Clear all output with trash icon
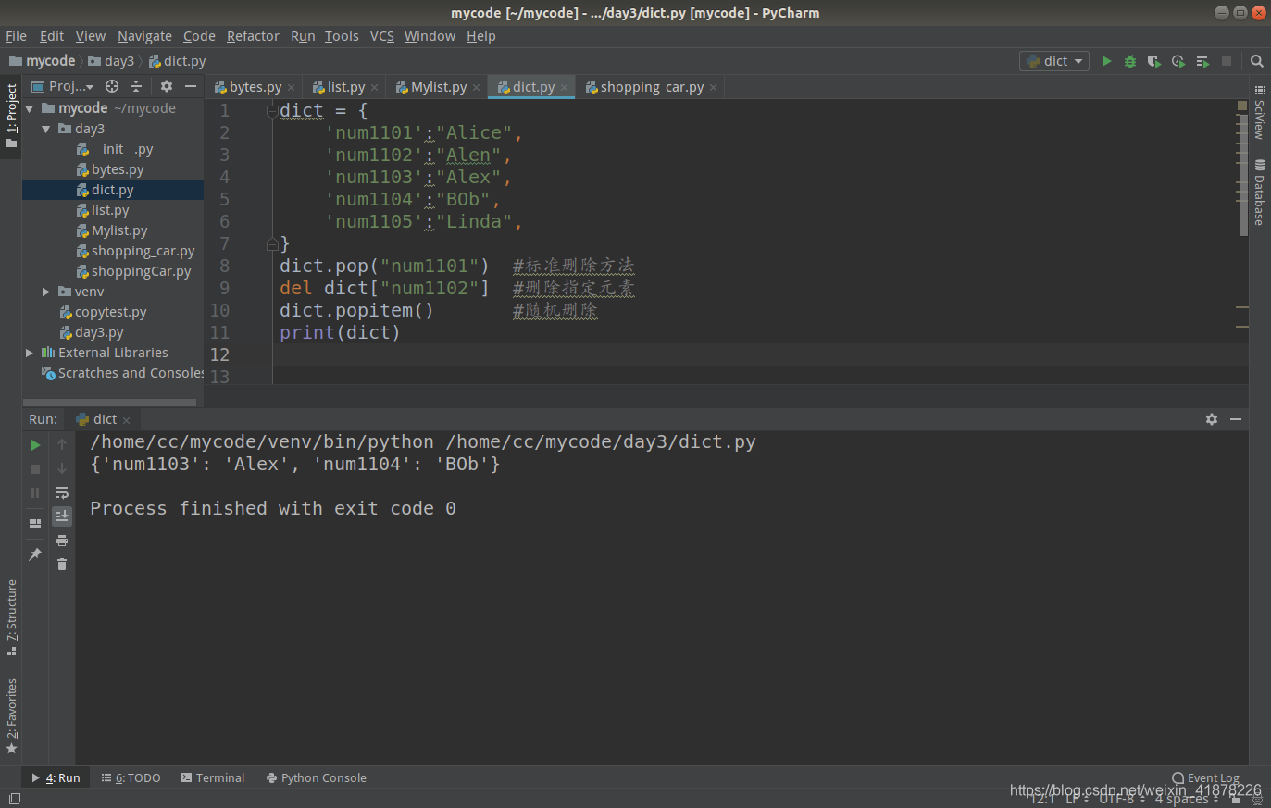This screenshot has height=808, width=1271. click(62, 564)
